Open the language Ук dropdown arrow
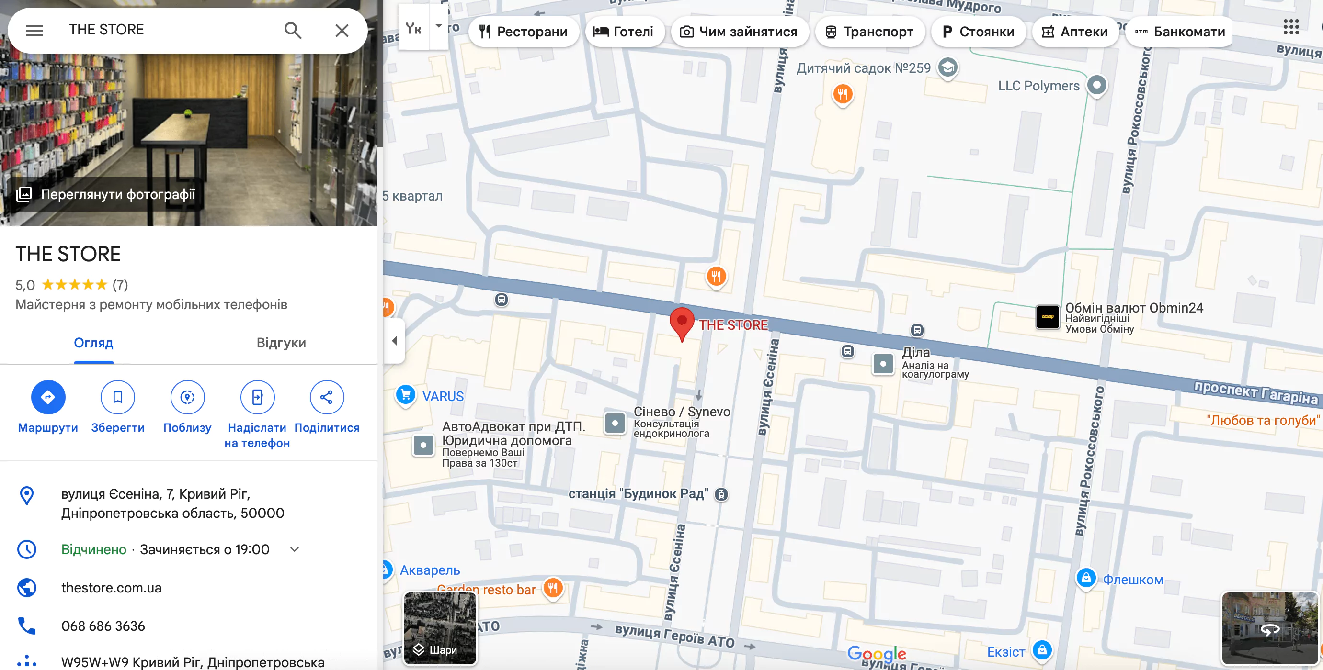1323x670 pixels. [x=439, y=26]
